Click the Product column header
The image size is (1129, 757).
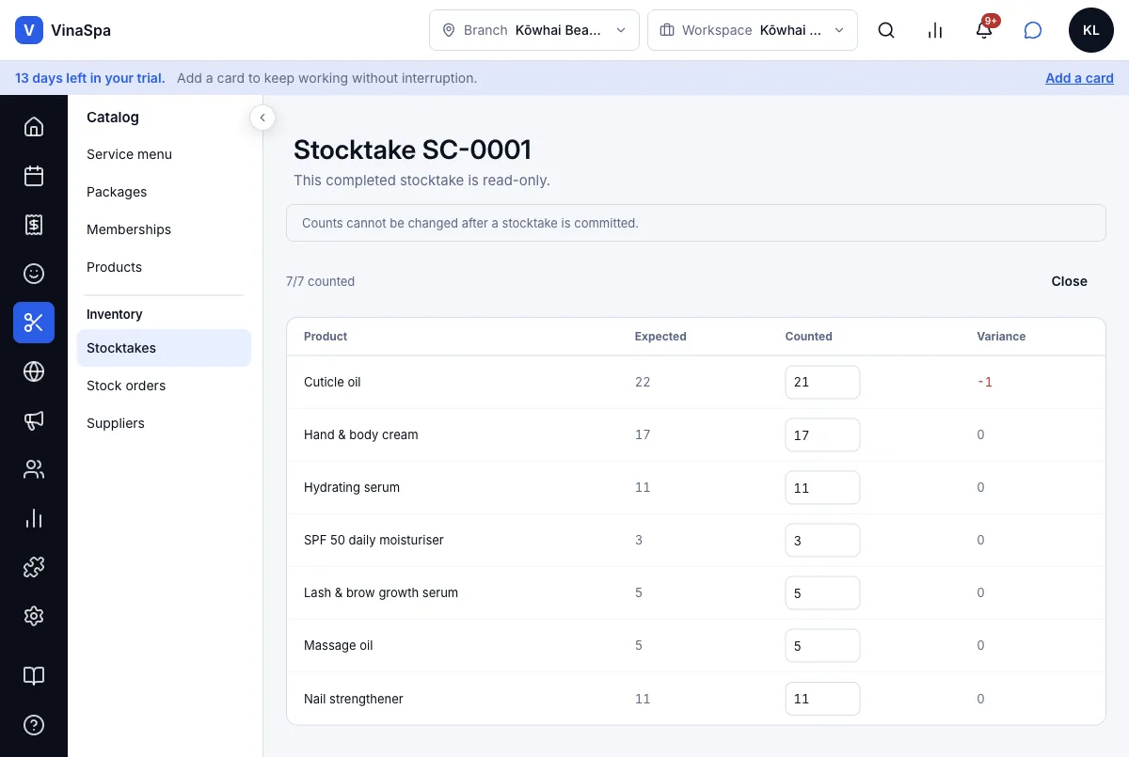[x=326, y=337]
